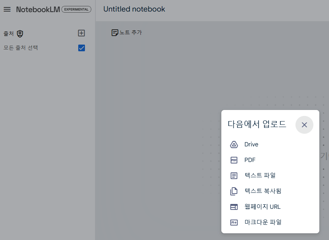The image size is (329, 240).
Task: Uncheck the 모든 출처 선택 checkbox
Action: pos(82,48)
